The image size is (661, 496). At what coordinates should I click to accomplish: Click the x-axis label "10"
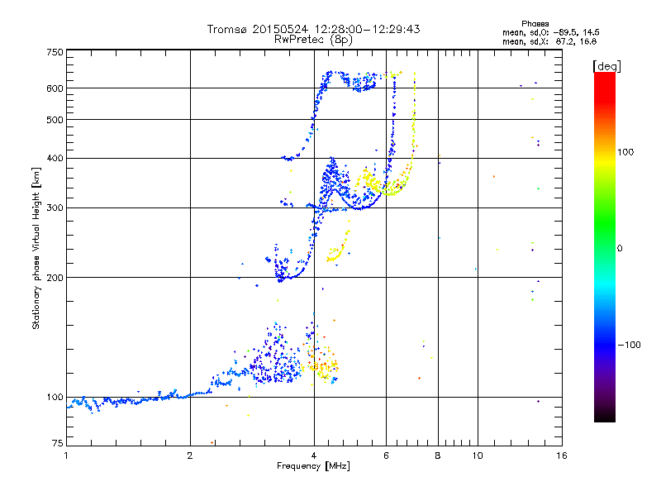pos(478,455)
